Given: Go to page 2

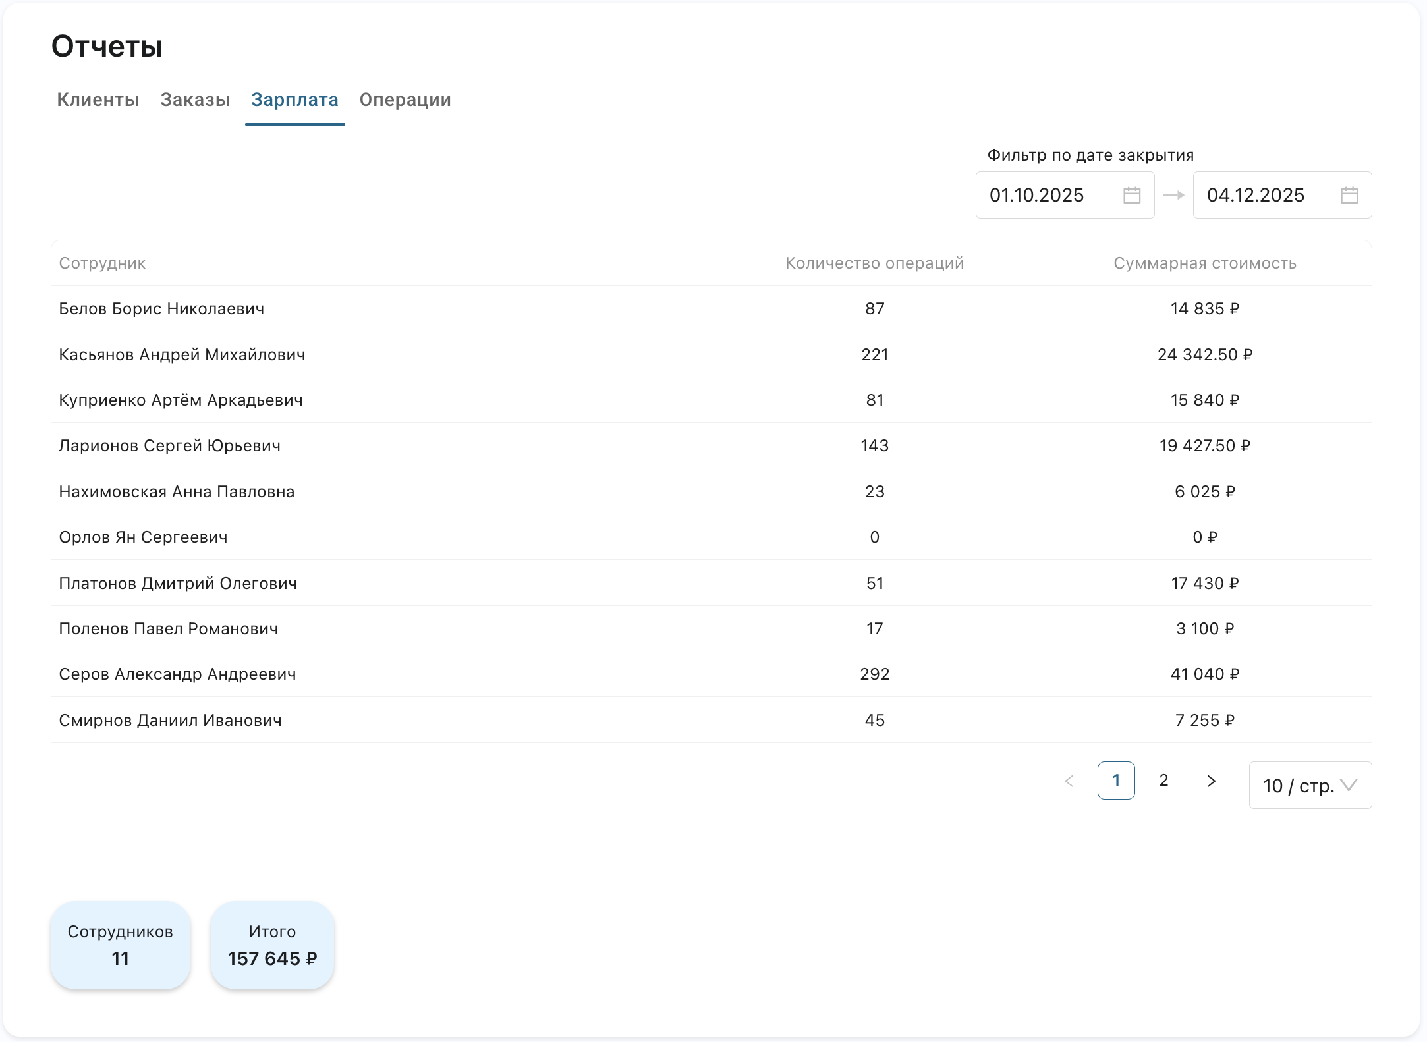Looking at the screenshot, I should pos(1163,781).
